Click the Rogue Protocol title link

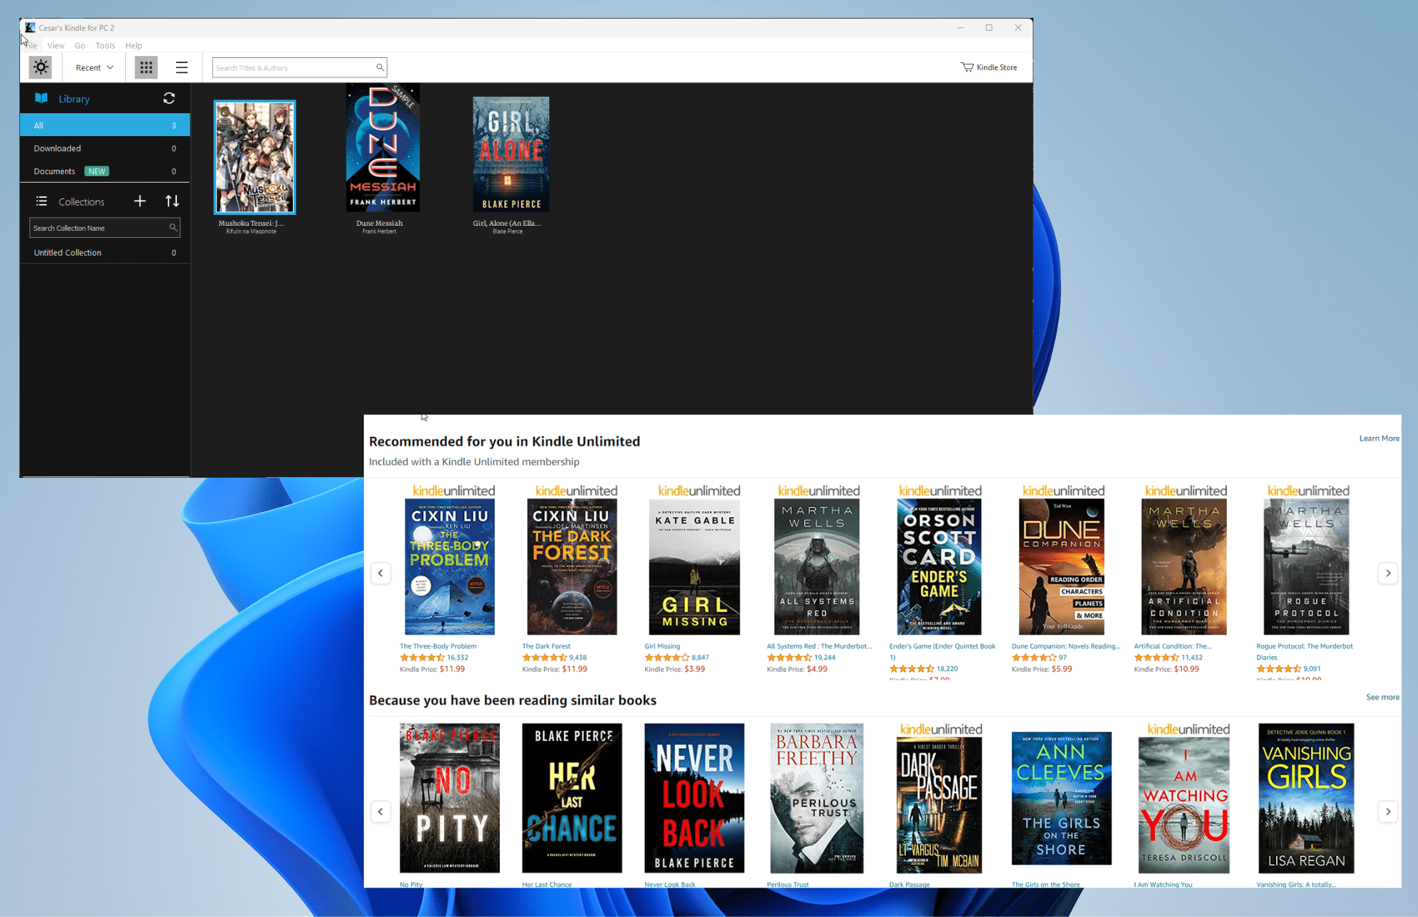1304,651
